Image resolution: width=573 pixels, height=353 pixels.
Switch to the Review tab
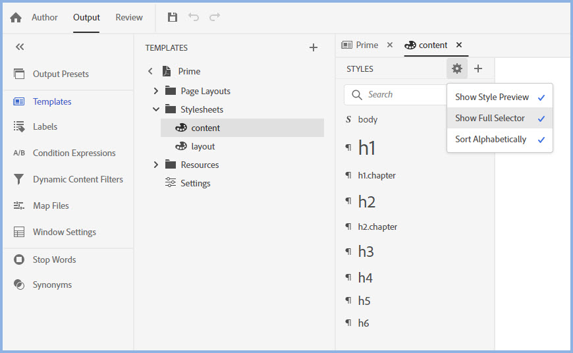pyautogui.click(x=129, y=18)
